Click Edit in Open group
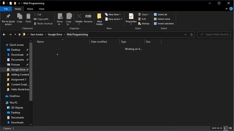 click(142, 19)
